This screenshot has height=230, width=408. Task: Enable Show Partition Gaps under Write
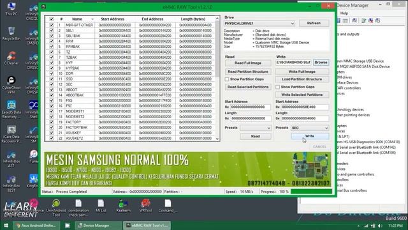(278, 87)
